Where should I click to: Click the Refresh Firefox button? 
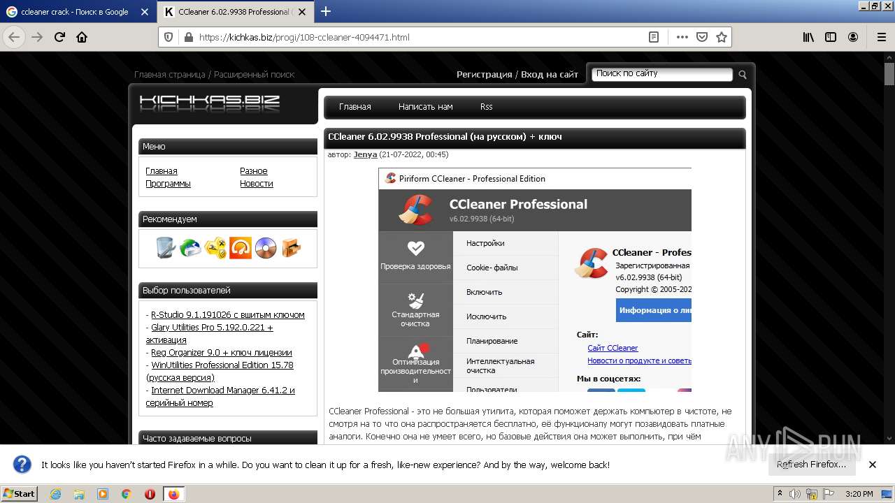[811, 465]
